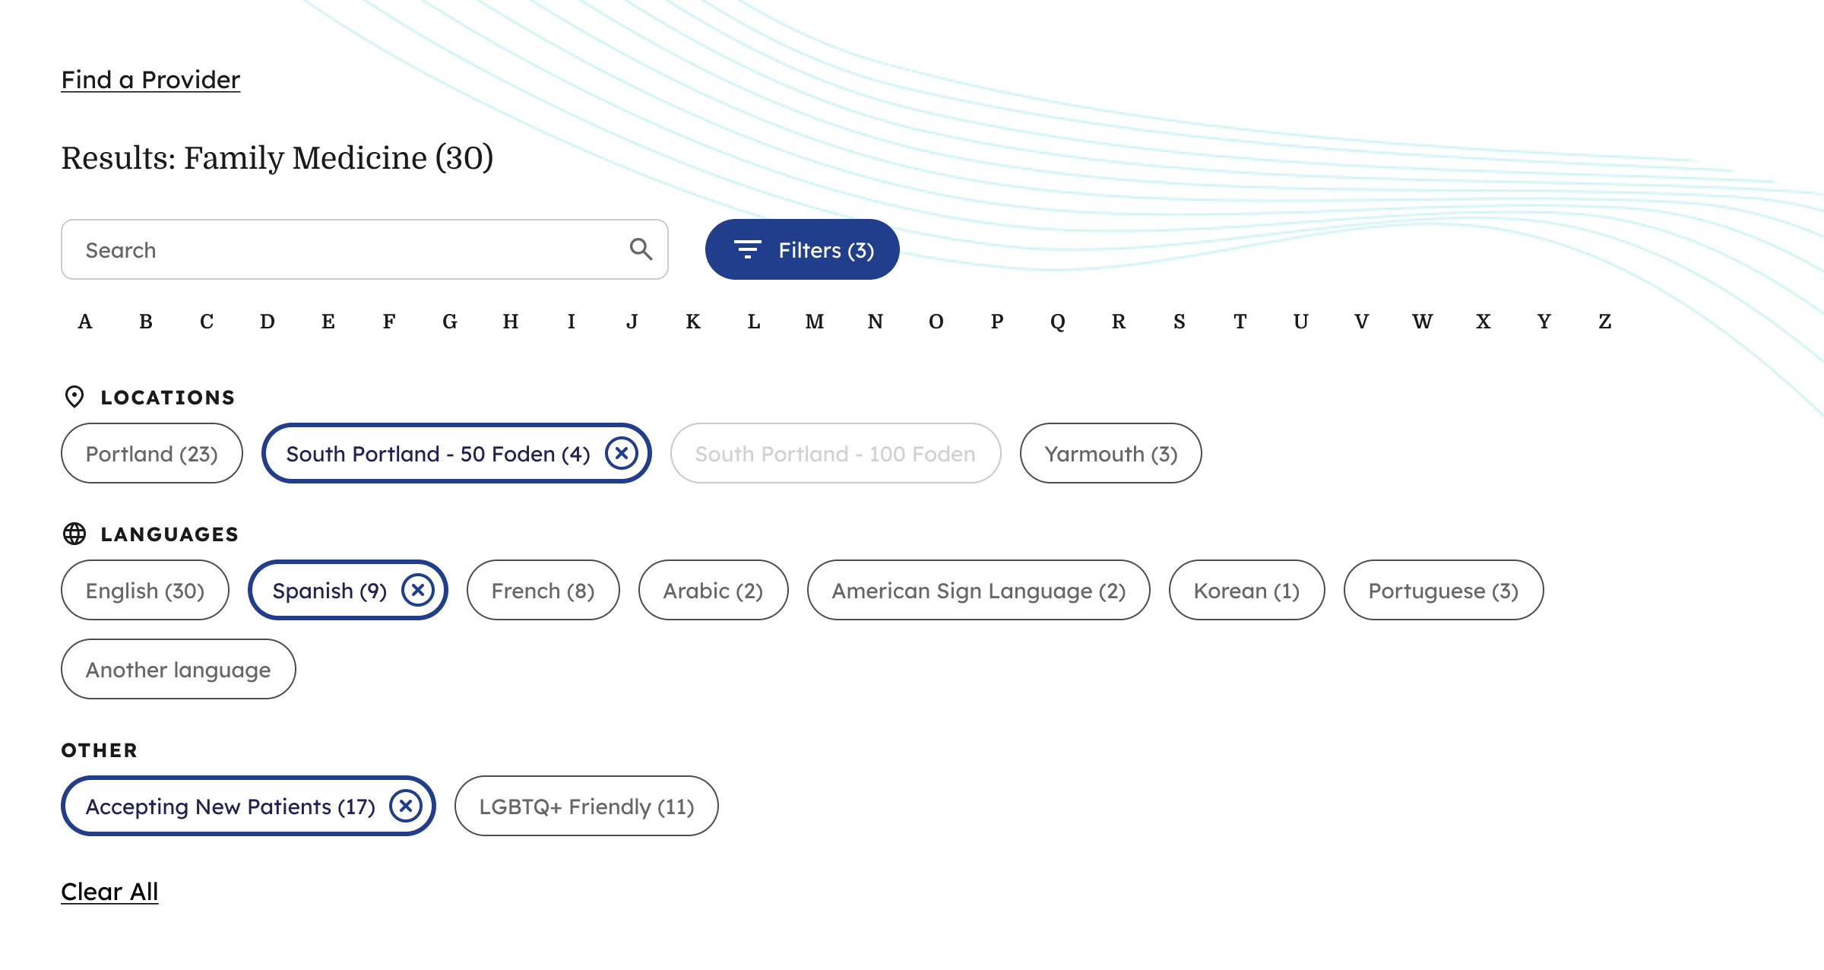Toggle the English (30) language filter
Screen dimensions: 1824x970
(x=145, y=591)
